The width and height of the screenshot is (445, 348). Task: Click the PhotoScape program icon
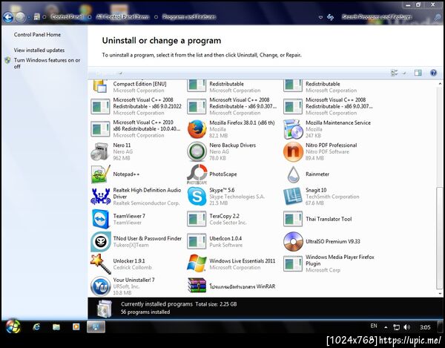(x=197, y=174)
